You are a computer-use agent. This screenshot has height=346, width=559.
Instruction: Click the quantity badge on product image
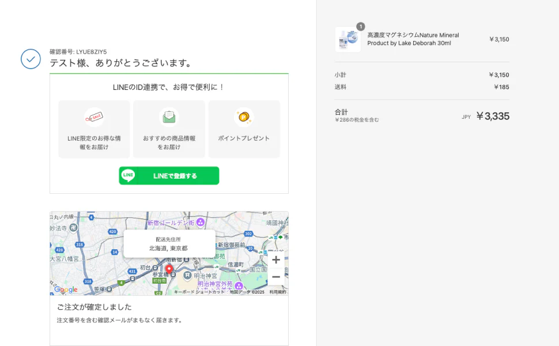[360, 27]
